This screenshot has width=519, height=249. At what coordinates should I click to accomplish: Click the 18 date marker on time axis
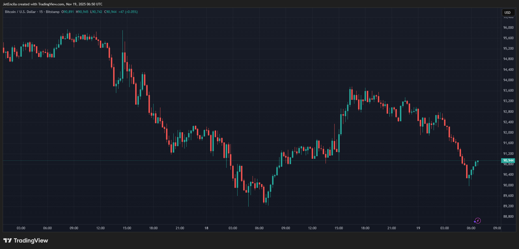coord(206,228)
